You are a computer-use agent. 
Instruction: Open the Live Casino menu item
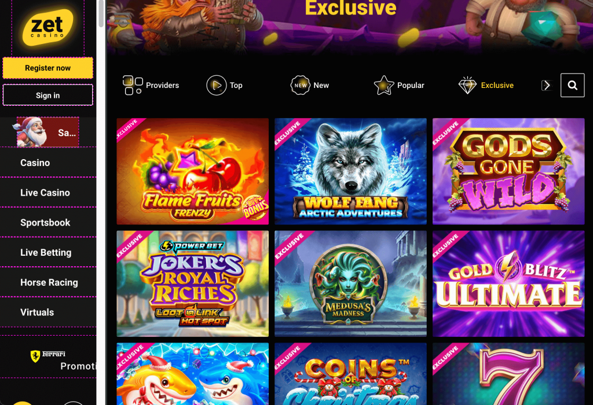click(48, 192)
